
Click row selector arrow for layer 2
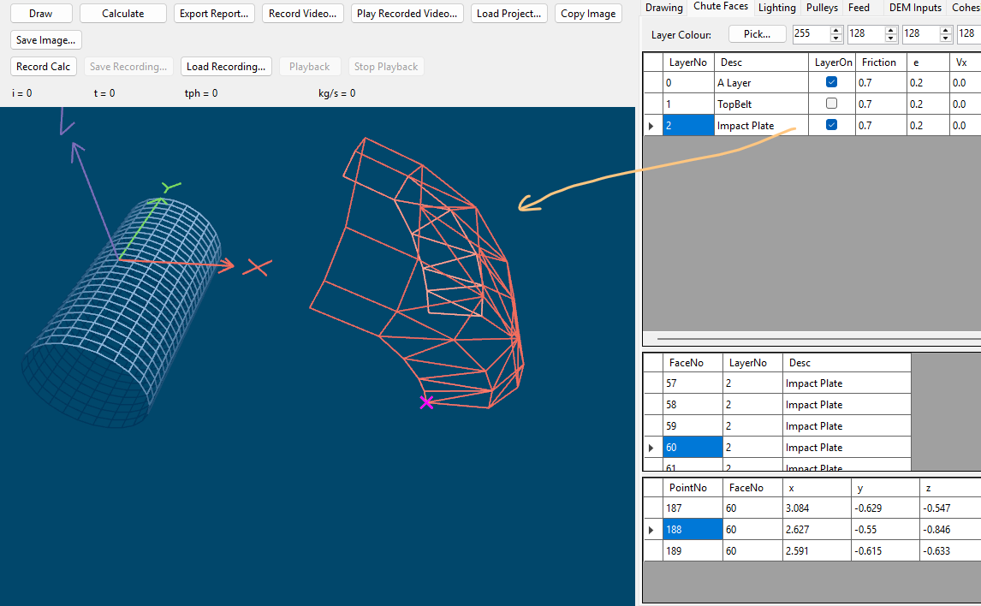(x=652, y=125)
